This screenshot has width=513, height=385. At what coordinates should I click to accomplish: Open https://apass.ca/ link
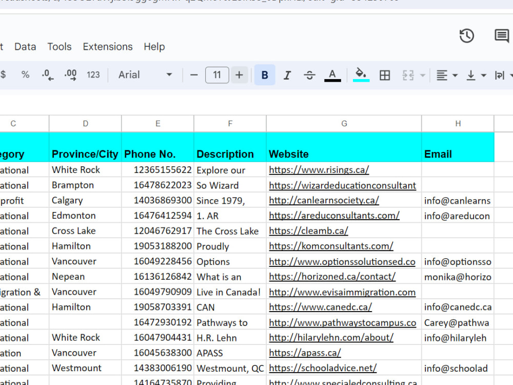[x=305, y=353]
